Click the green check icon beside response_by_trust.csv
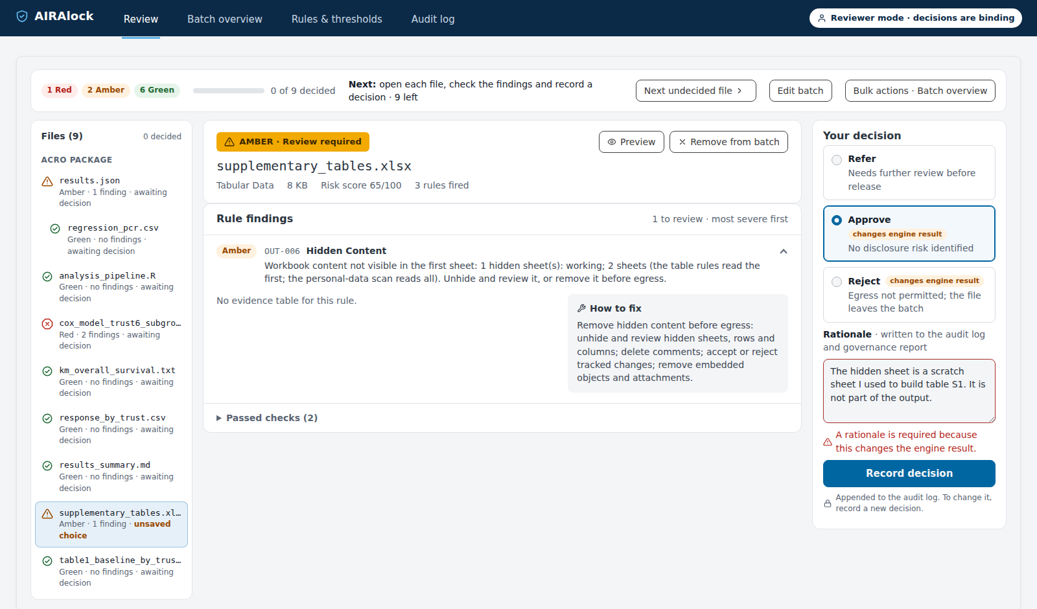1037x609 pixels. click(47, 419)
